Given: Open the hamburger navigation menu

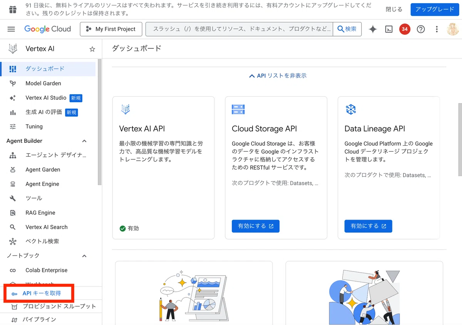Looking at the screenshot, I should click(x=11, y=29).
